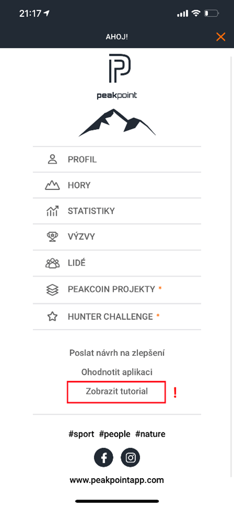Screen dimensions: 234x507
Task: Open the PROFIL menu item
Action: (x=117, y=160)
